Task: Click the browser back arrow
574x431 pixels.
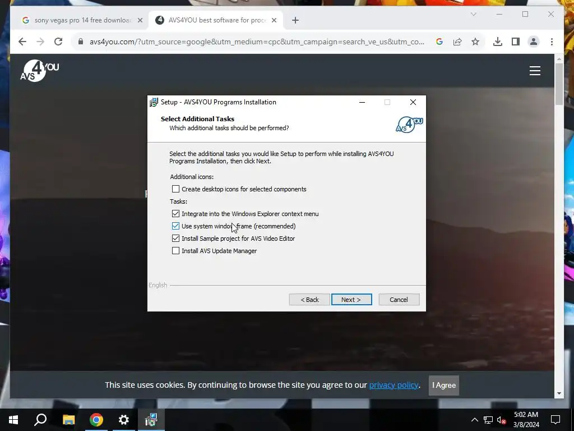Action: (x=22, y=42)
